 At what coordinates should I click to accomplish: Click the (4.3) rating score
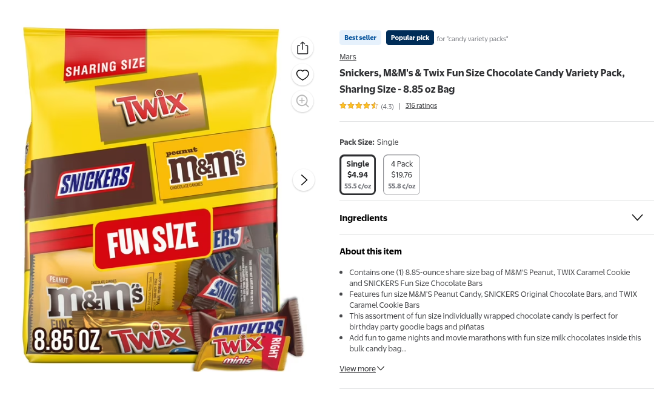point(387,106)
